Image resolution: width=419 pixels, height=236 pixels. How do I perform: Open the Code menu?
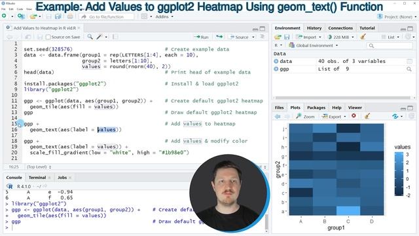point(20,9)
